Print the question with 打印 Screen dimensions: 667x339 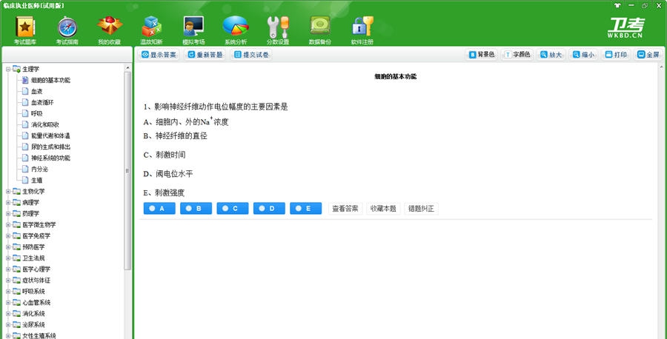pyautogui.click(x=616, y=55)
